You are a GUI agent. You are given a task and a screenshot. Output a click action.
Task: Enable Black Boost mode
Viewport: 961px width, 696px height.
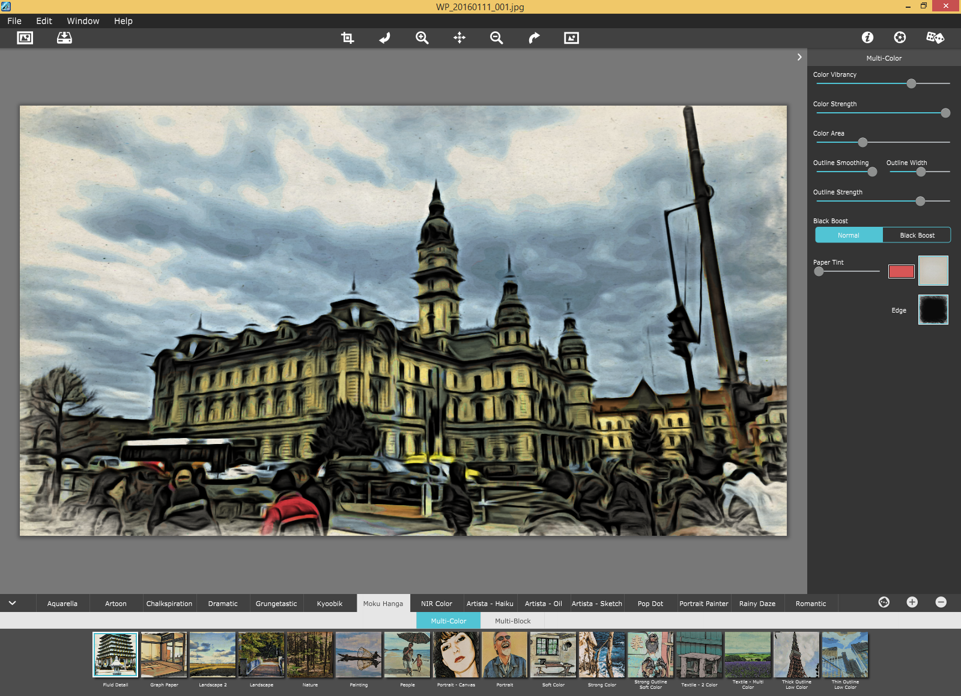pos(917,235)
